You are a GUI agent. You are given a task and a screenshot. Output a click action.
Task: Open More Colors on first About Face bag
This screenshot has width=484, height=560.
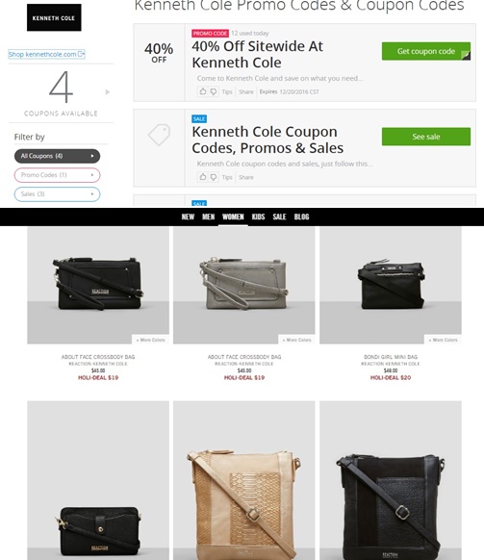[151, 340]
